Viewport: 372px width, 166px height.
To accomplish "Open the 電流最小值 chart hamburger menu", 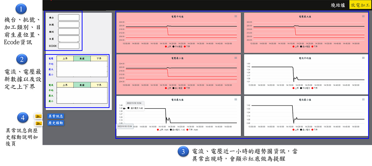I will pos(364,99).
